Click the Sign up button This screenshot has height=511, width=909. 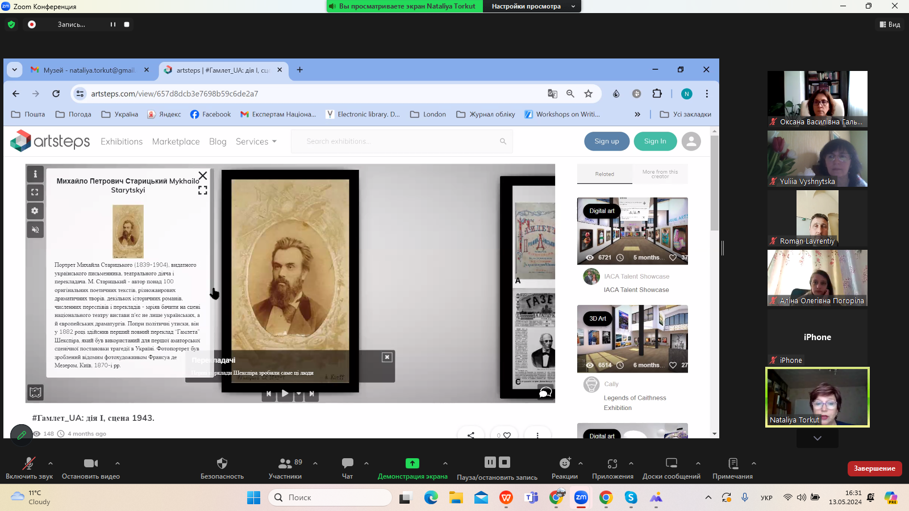coord(606,141)
